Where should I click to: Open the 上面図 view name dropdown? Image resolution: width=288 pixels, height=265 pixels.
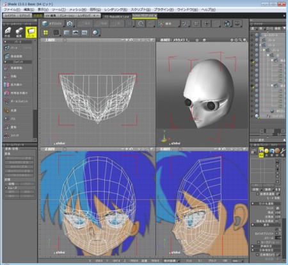point(50,40)
